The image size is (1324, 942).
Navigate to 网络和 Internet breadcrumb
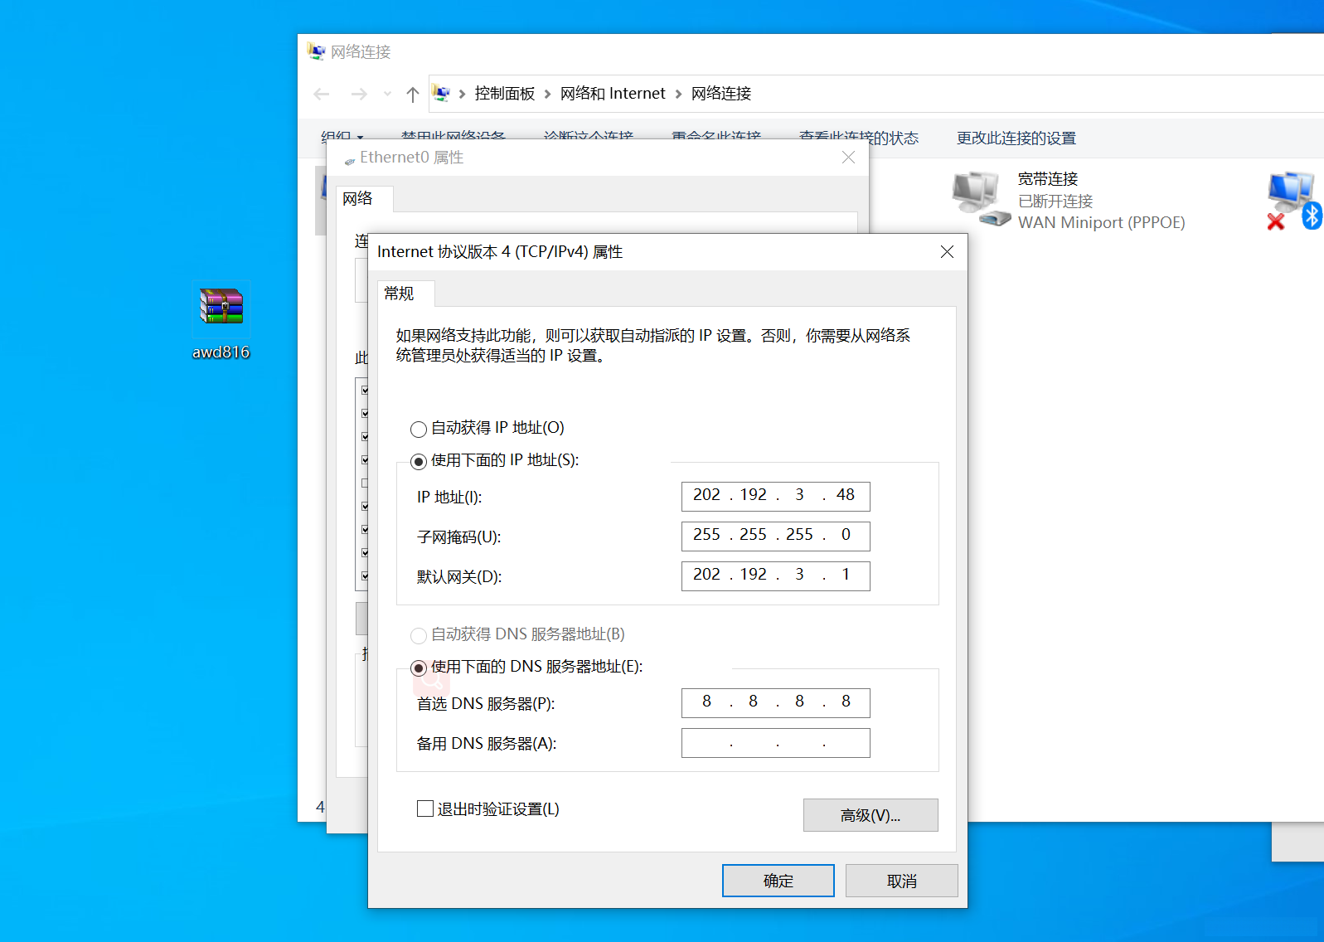[x=613, y=94]
